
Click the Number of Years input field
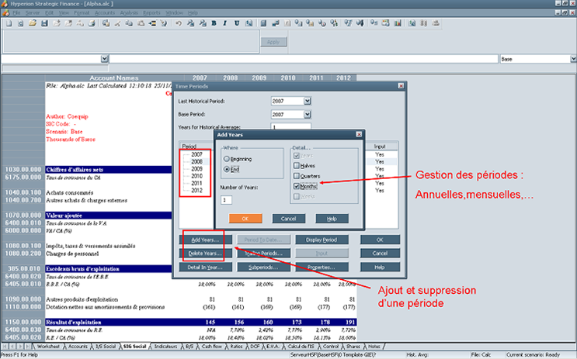[226, 200]
